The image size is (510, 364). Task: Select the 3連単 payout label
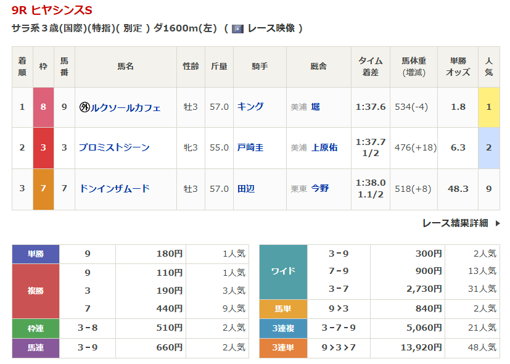283,348
